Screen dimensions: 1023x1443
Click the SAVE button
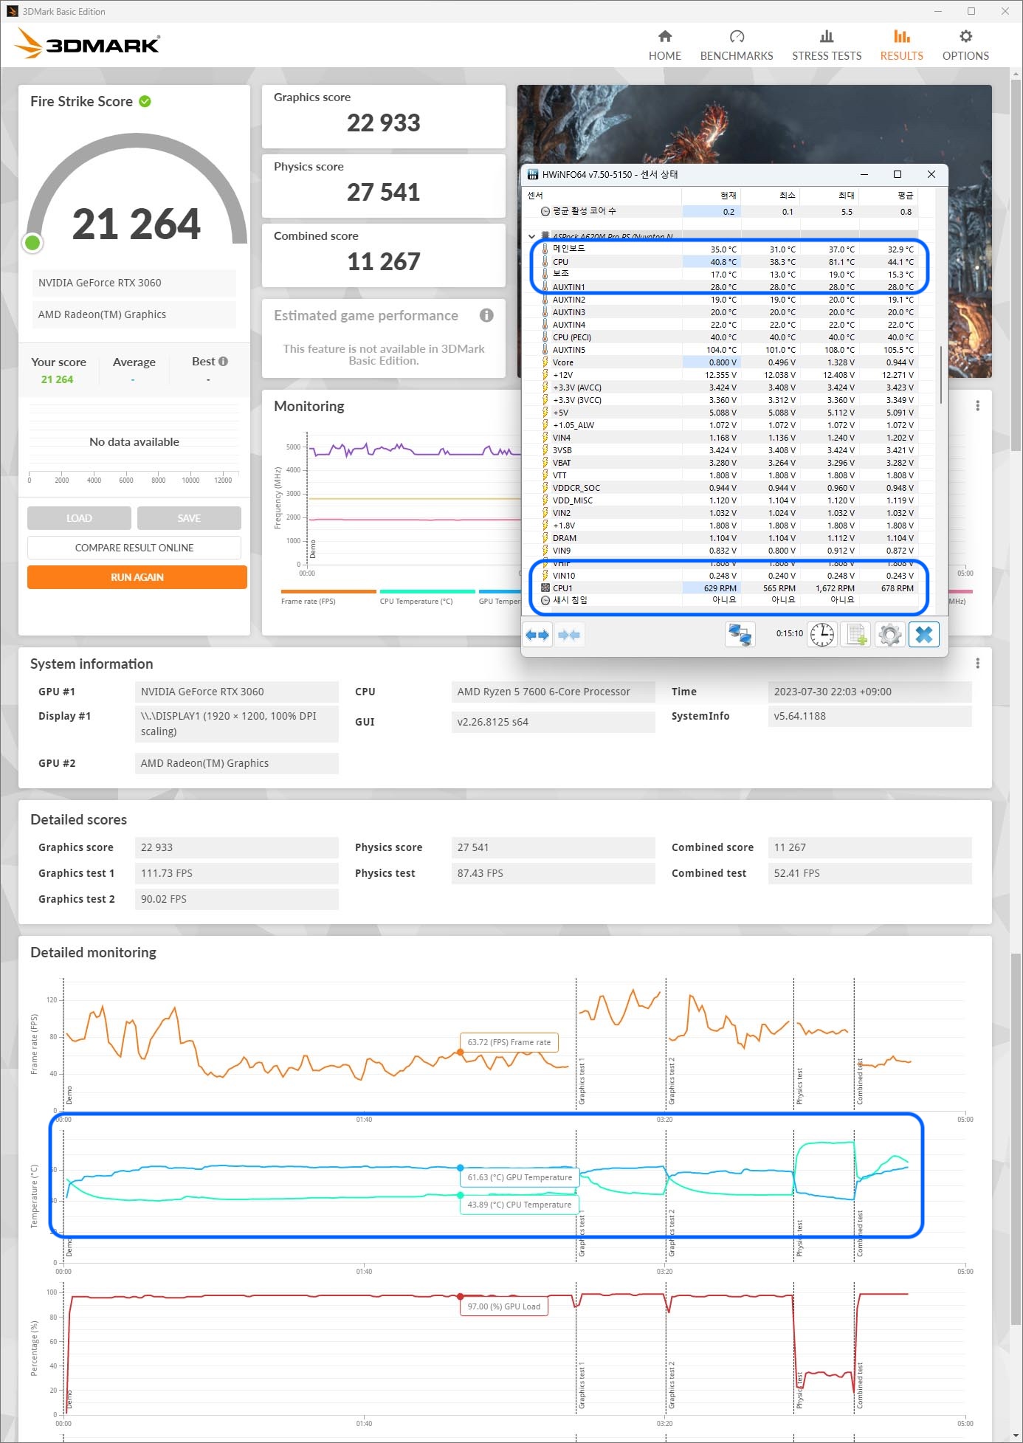189,518
